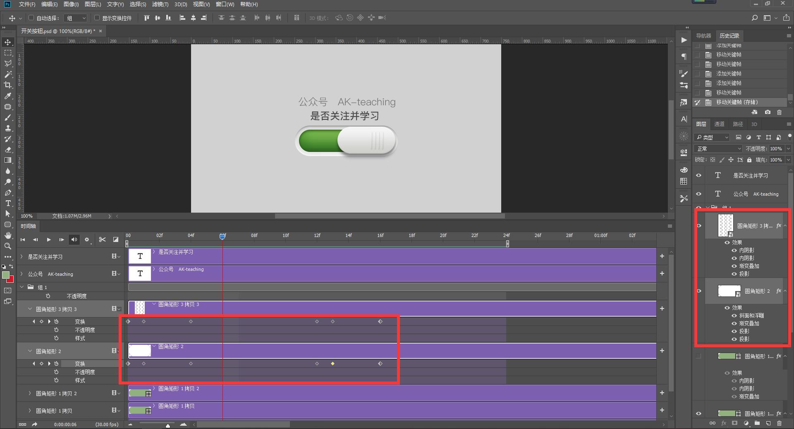The image size is (794, 429).
Task: Hide the 公众号 AK-teaching text layer
Action: (699, 194)
